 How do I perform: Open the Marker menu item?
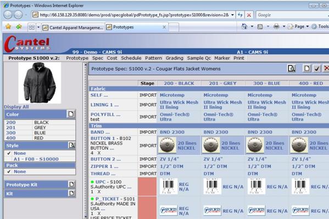(222, 58)
